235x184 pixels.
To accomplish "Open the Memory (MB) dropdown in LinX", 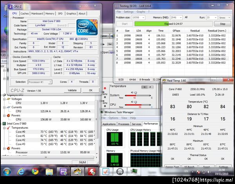I will tap(176, 18).
